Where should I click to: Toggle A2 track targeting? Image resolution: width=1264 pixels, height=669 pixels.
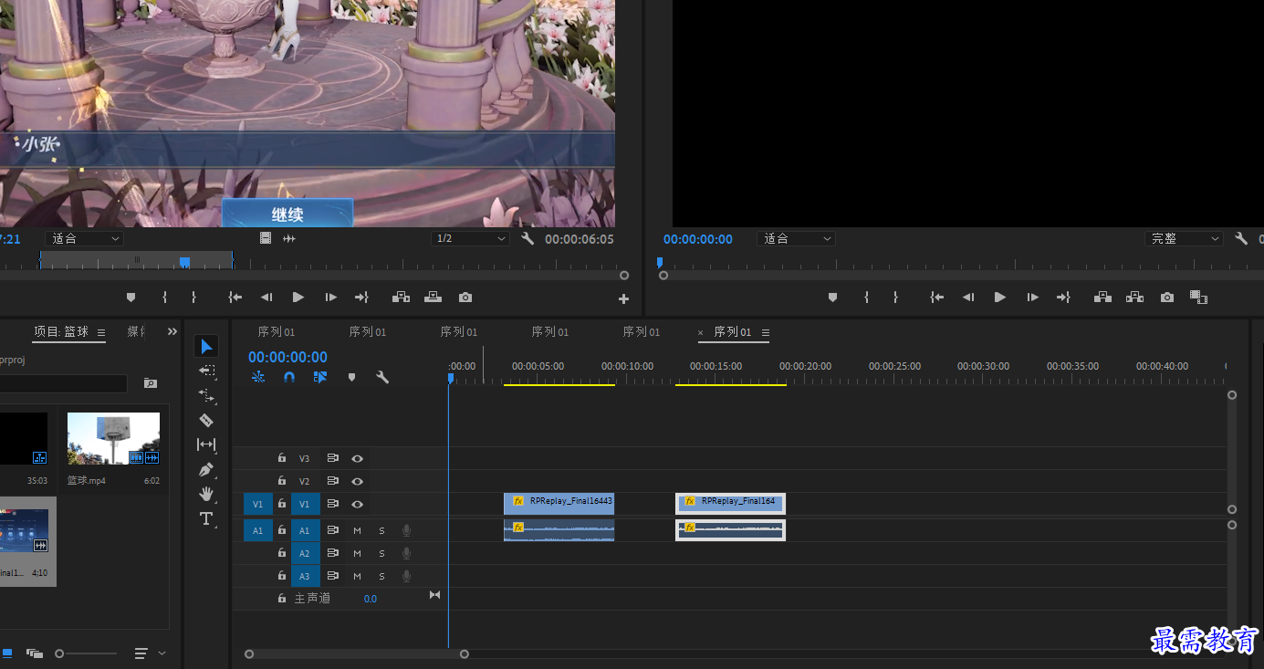[x=305, y=553]
